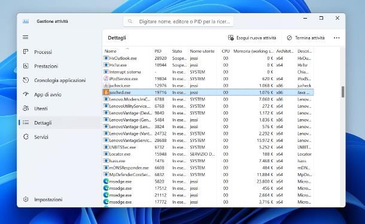
Task: Sort by Architettura column header
Action: click(285, 51)
